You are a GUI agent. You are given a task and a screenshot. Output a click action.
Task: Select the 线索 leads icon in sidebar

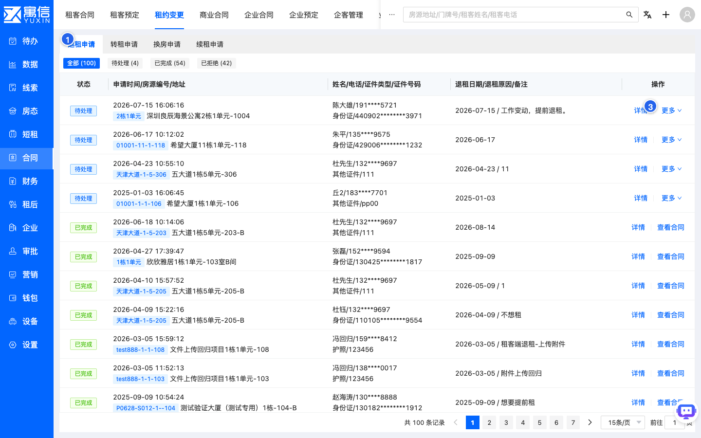coord(13,88)
